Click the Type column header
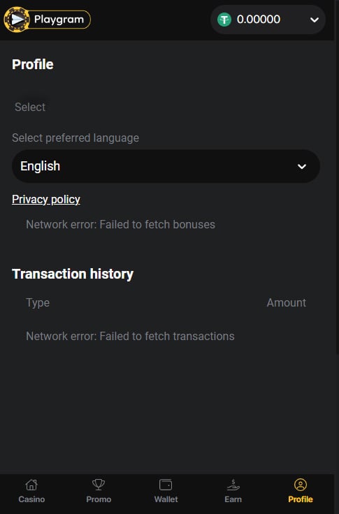 click(38, 302)
